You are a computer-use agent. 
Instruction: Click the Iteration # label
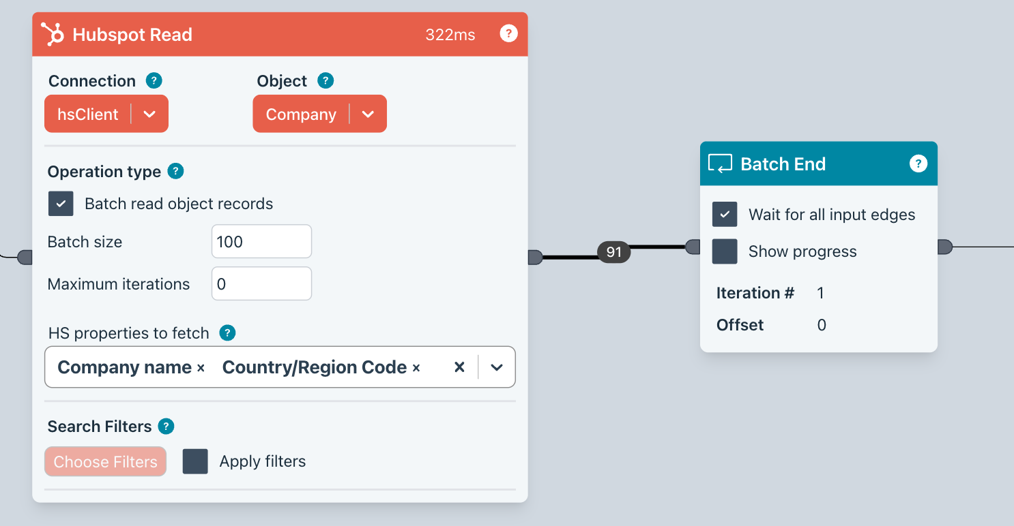(755, 293)
